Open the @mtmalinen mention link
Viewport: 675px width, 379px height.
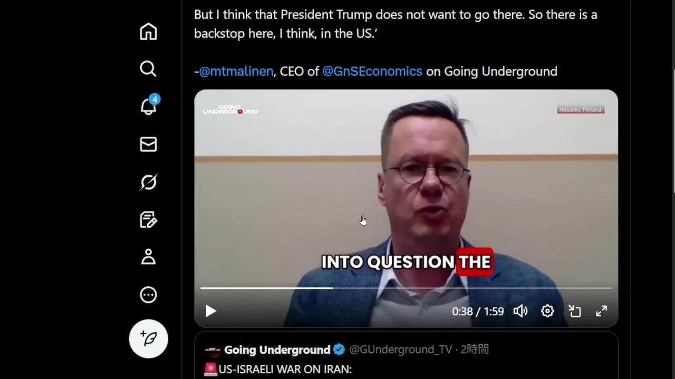[x=236, y=71]
